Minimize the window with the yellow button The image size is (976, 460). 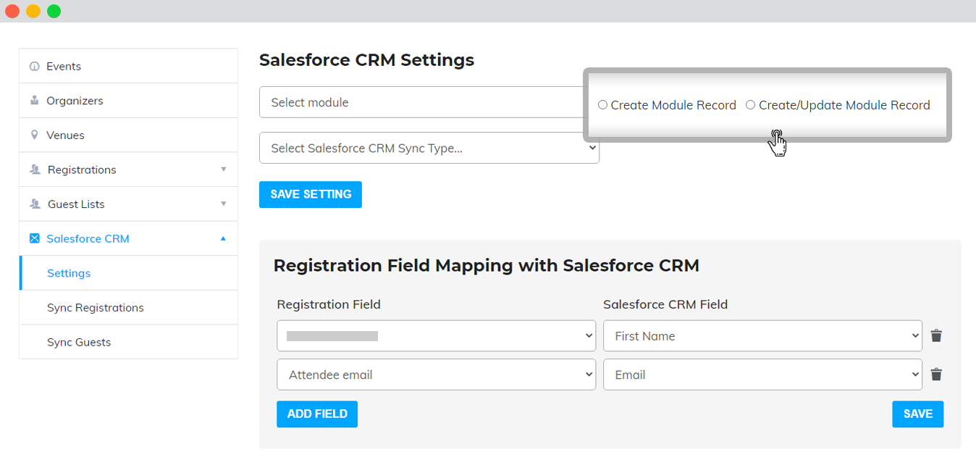click(x=33, y=11)
